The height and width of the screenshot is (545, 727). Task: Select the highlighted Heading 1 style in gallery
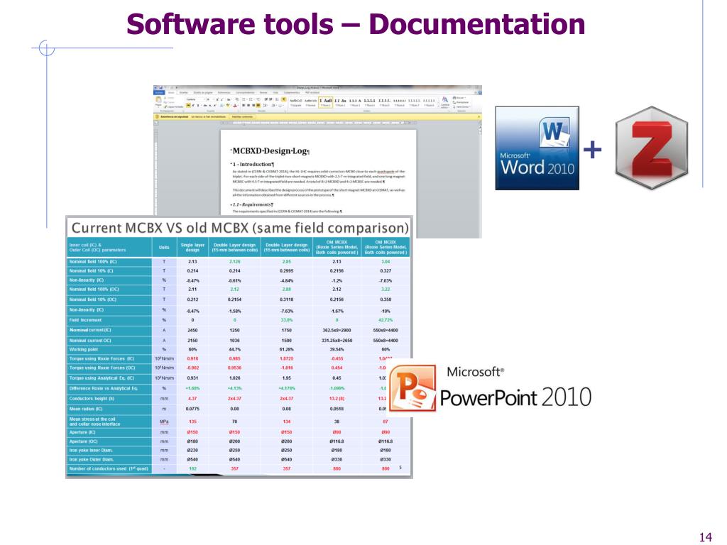point(325,102)
